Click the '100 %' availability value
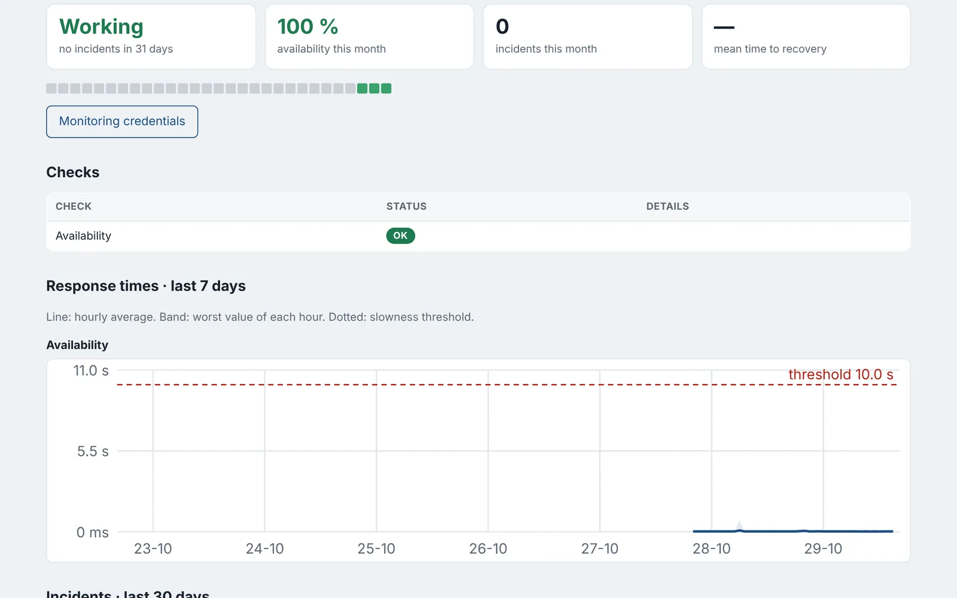Image resolution: width=957 pixels, height=598 pixels. click(x=307, y=26)
